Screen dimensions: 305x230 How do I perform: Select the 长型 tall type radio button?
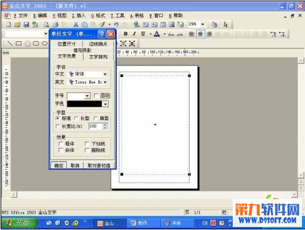pos(76,118)
